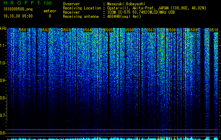Image resolution: width=221 pixels, height=140 pixels.
Task: Click the Receiver label
Action: (x=71, y=12)
